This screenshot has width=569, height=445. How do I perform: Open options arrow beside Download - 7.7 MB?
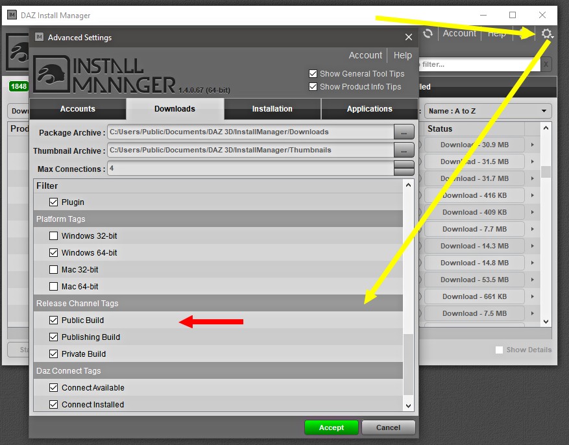click(x=533, y=229)
